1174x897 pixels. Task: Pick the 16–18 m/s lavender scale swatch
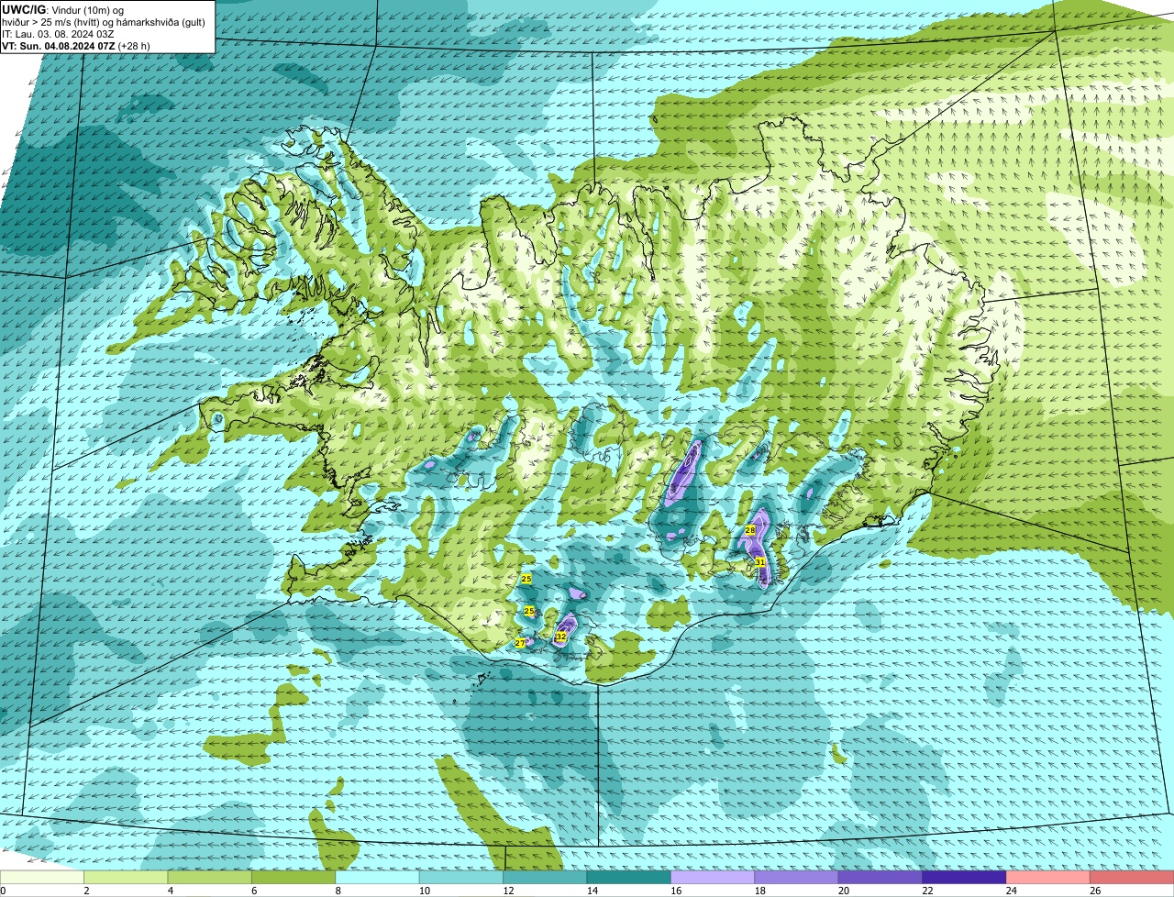click(x=714, y=877)
